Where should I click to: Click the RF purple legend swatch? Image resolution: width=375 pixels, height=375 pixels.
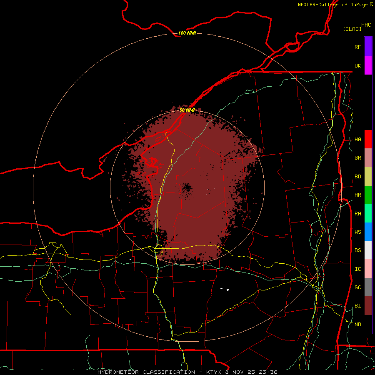tap(368, 47)
